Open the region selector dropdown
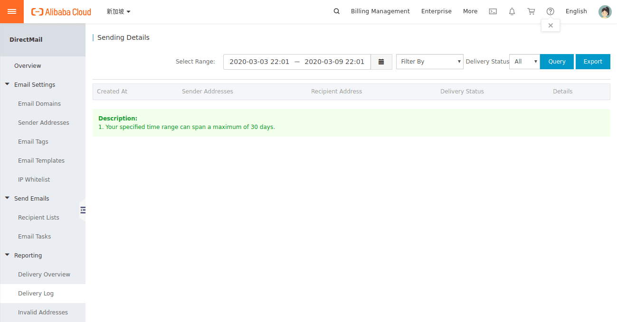The width and height of the screenshot is (617, 322). (x=118, y=11)
